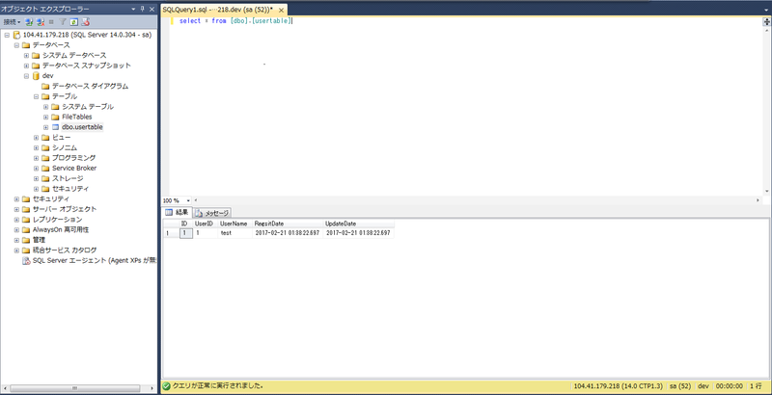Click the UserName column header
This screenshot has height=395, width=772.
[234, 224]
